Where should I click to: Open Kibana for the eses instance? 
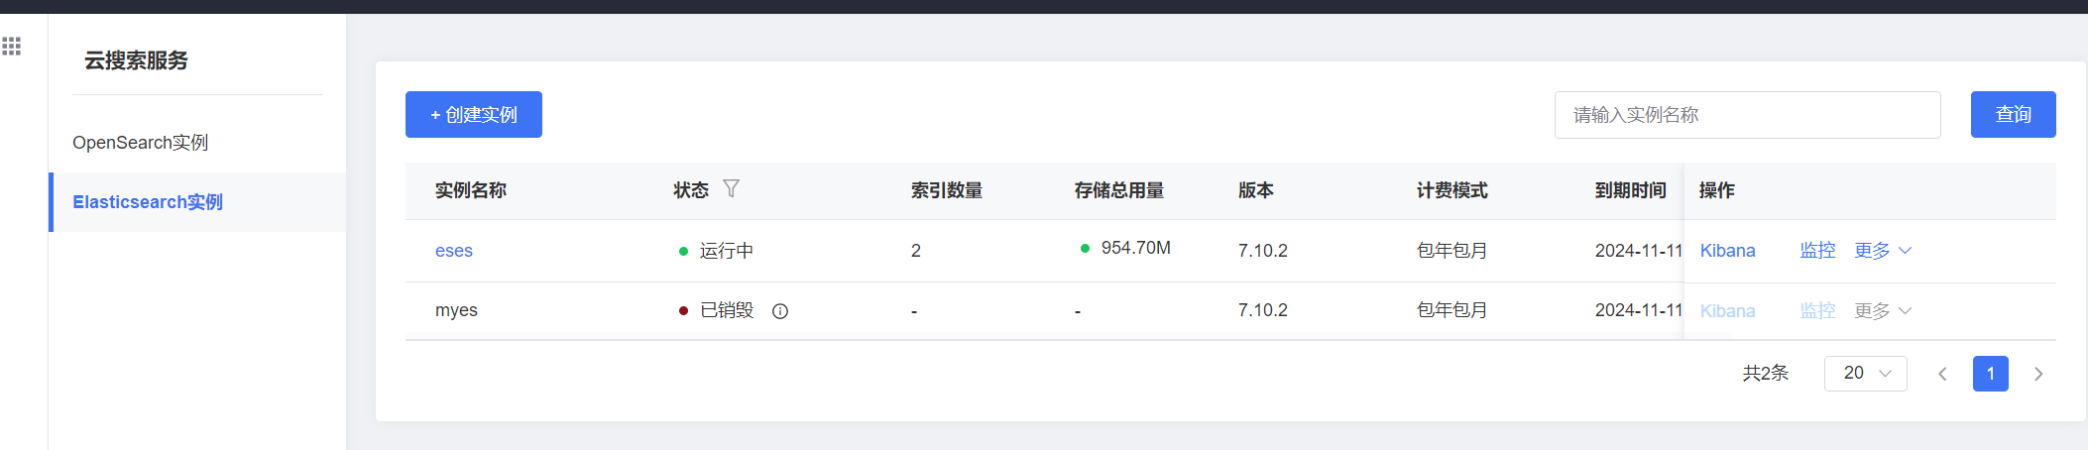coord(1727,251)
